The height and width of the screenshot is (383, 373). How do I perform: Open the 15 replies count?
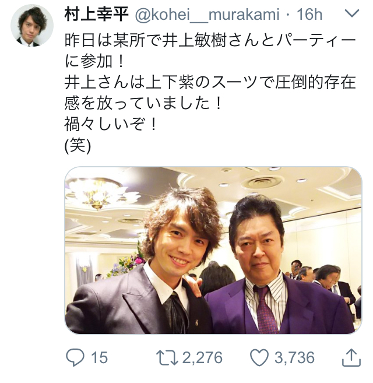coord(100,358)
